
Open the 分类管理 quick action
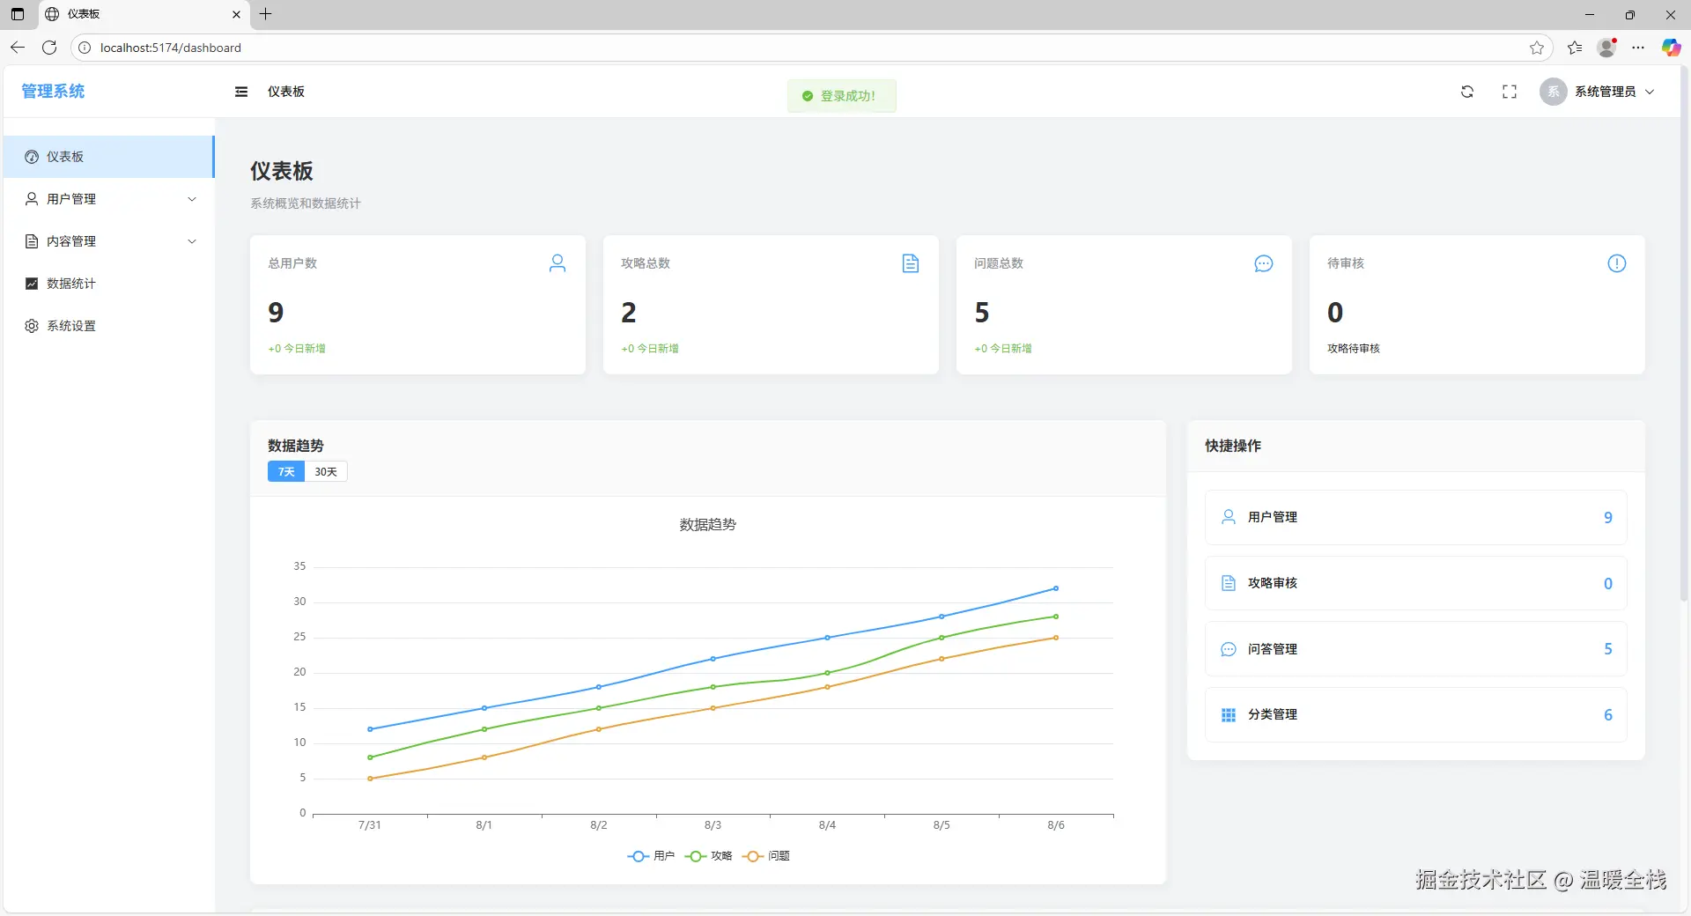[x=1415, y=714]
